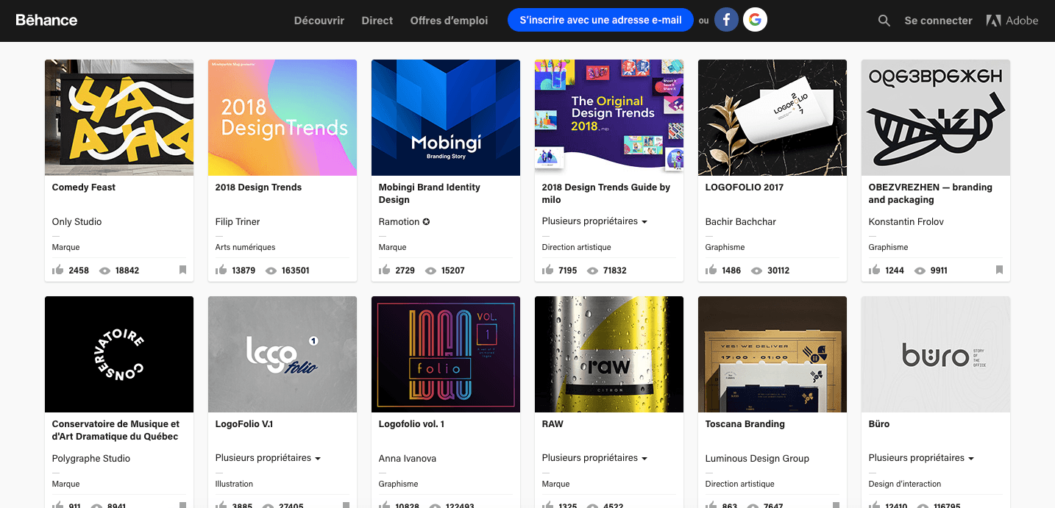Sign in using the Facebook icon
The image size is (1055, 508).
point(726,20)
